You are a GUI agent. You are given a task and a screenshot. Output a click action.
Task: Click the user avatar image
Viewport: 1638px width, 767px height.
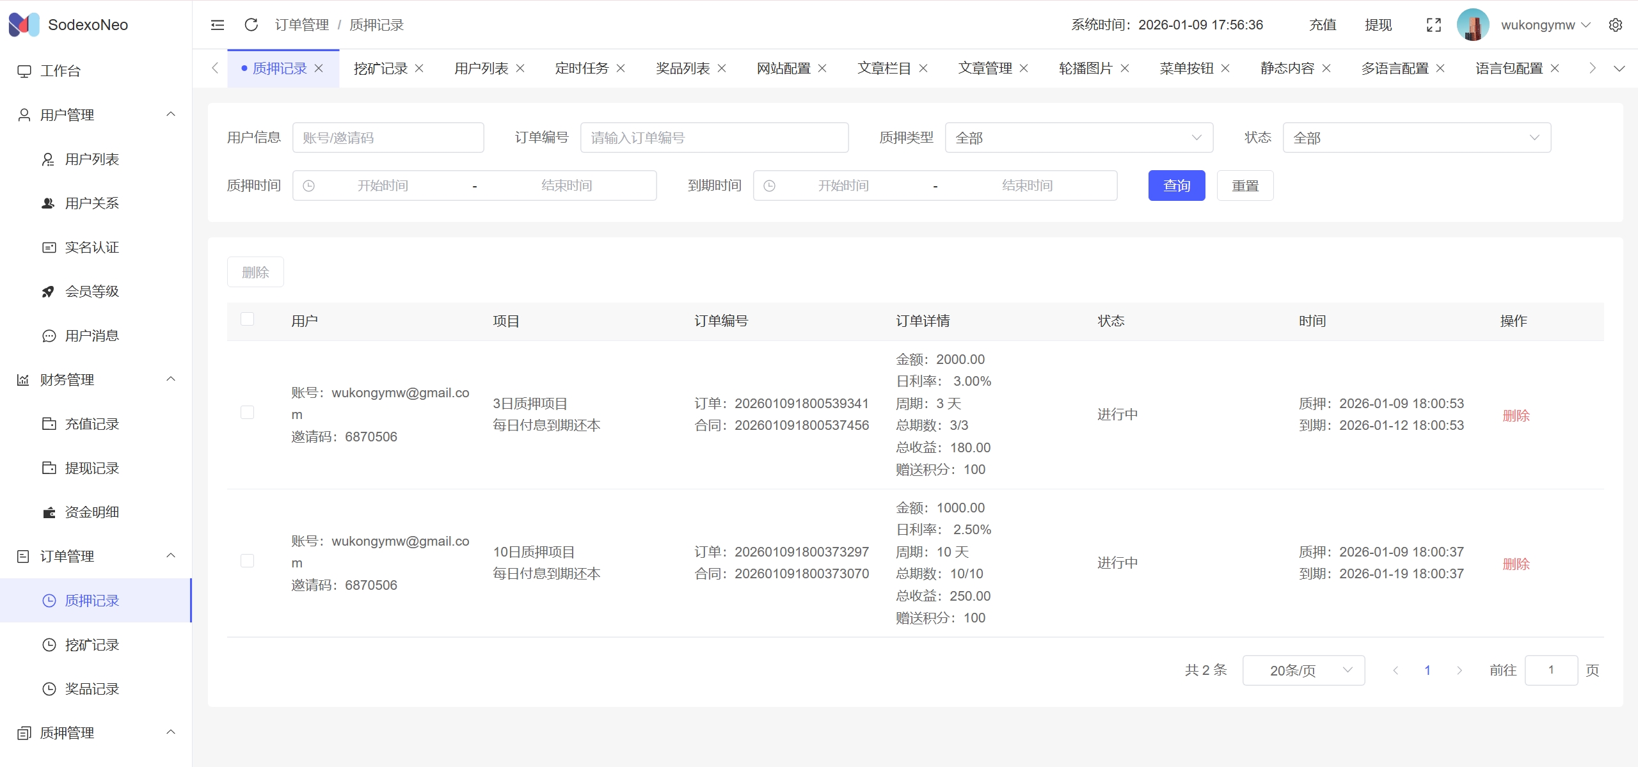(x=1472, y=25)
